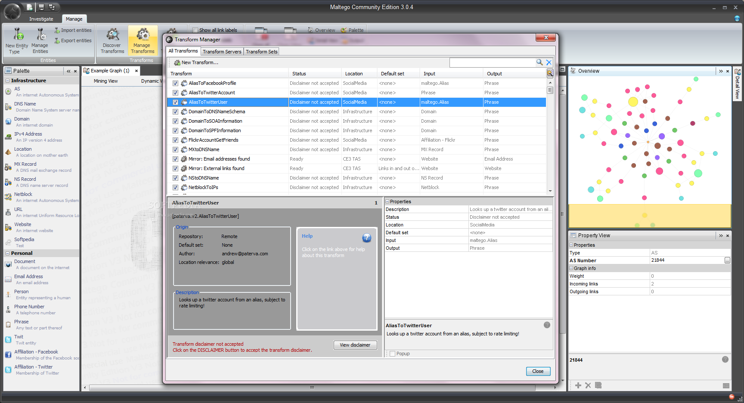Toggle Show all link labels checkbox
Screen dimensions: 744x403
[x=195, y=30]
